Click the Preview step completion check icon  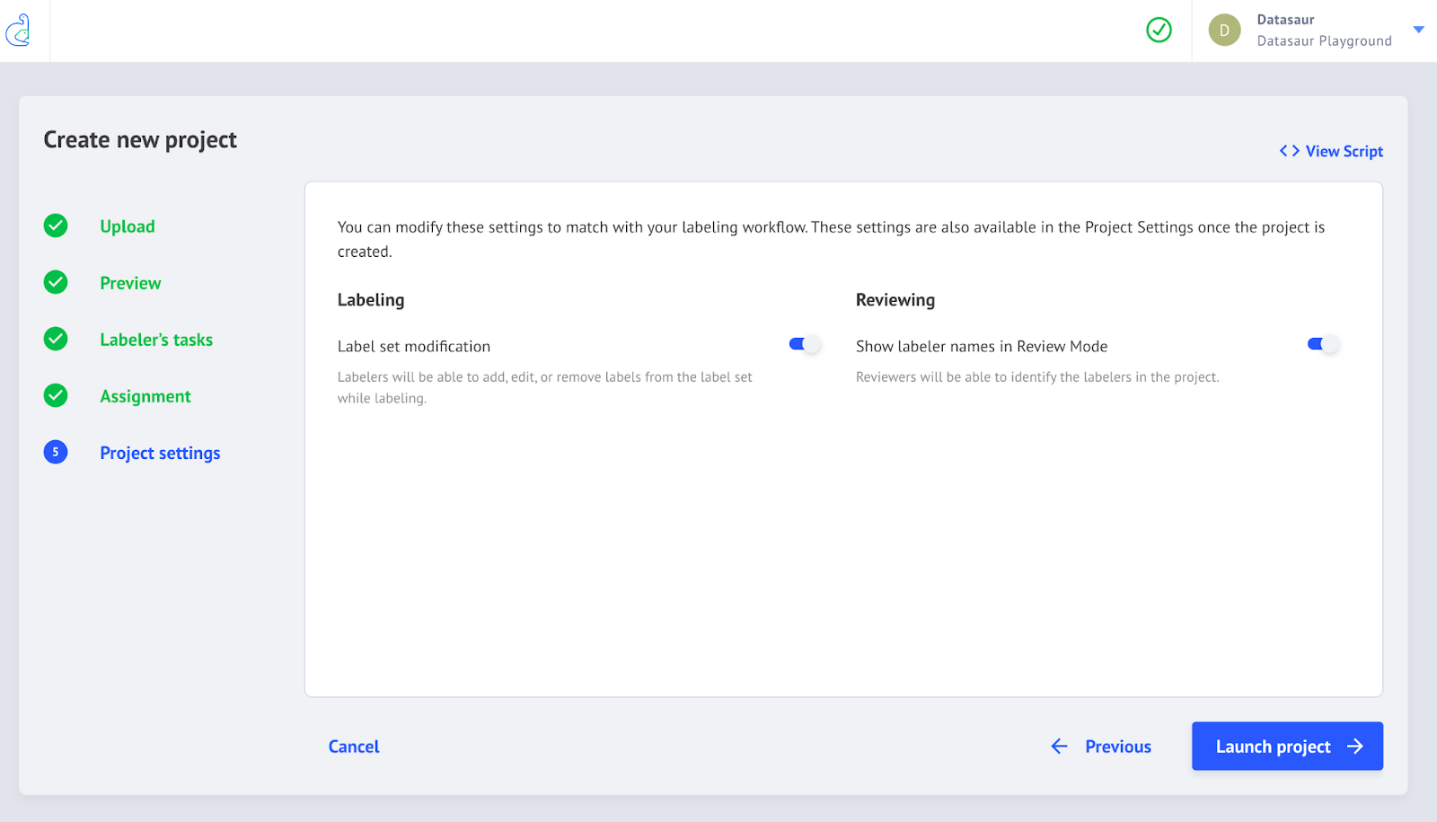coord(55,282)
